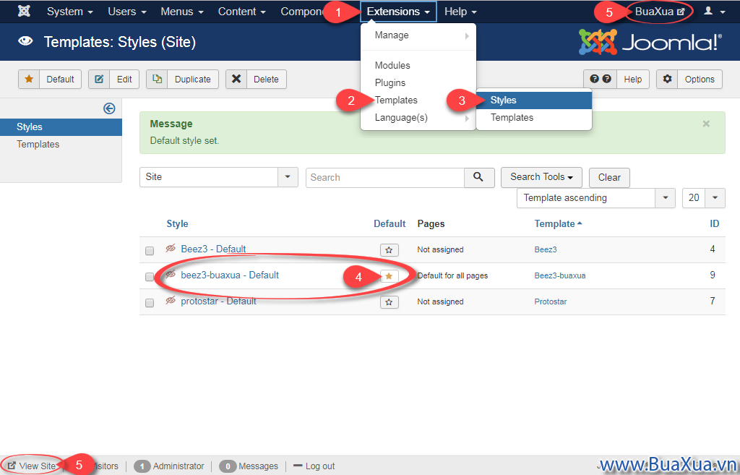Open the Beez3 template link
This screenshot has width=740, height=475.
tap(546, 249)
